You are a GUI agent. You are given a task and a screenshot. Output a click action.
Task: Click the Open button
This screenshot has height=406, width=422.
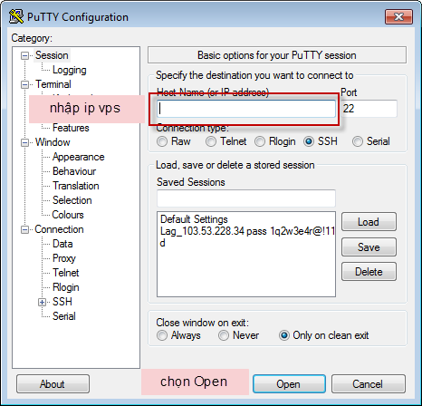289,384
